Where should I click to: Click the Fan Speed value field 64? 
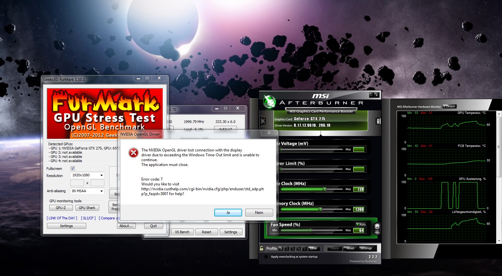[359, 230]
